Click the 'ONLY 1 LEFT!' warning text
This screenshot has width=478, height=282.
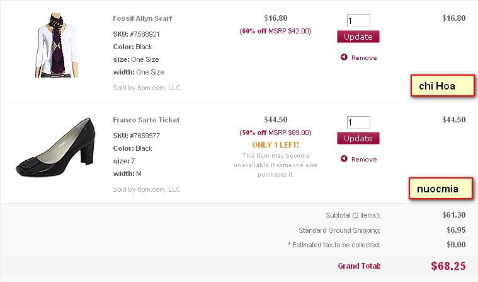tap(275, 144)
